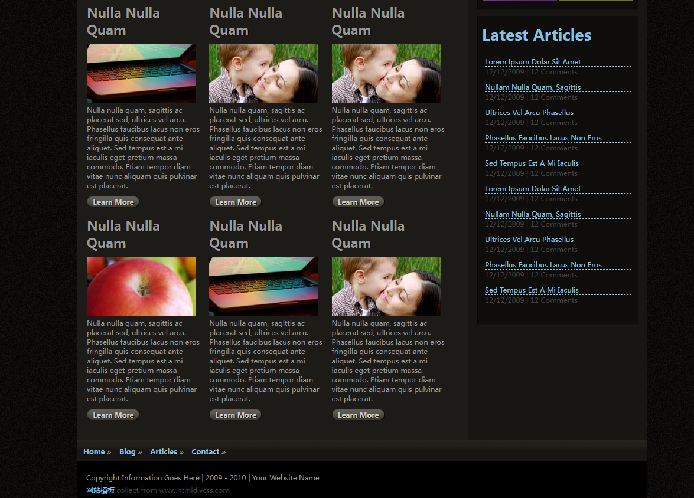
Task: Open the mother and child photo in top-middle article
Action: [x=263, y=74]
